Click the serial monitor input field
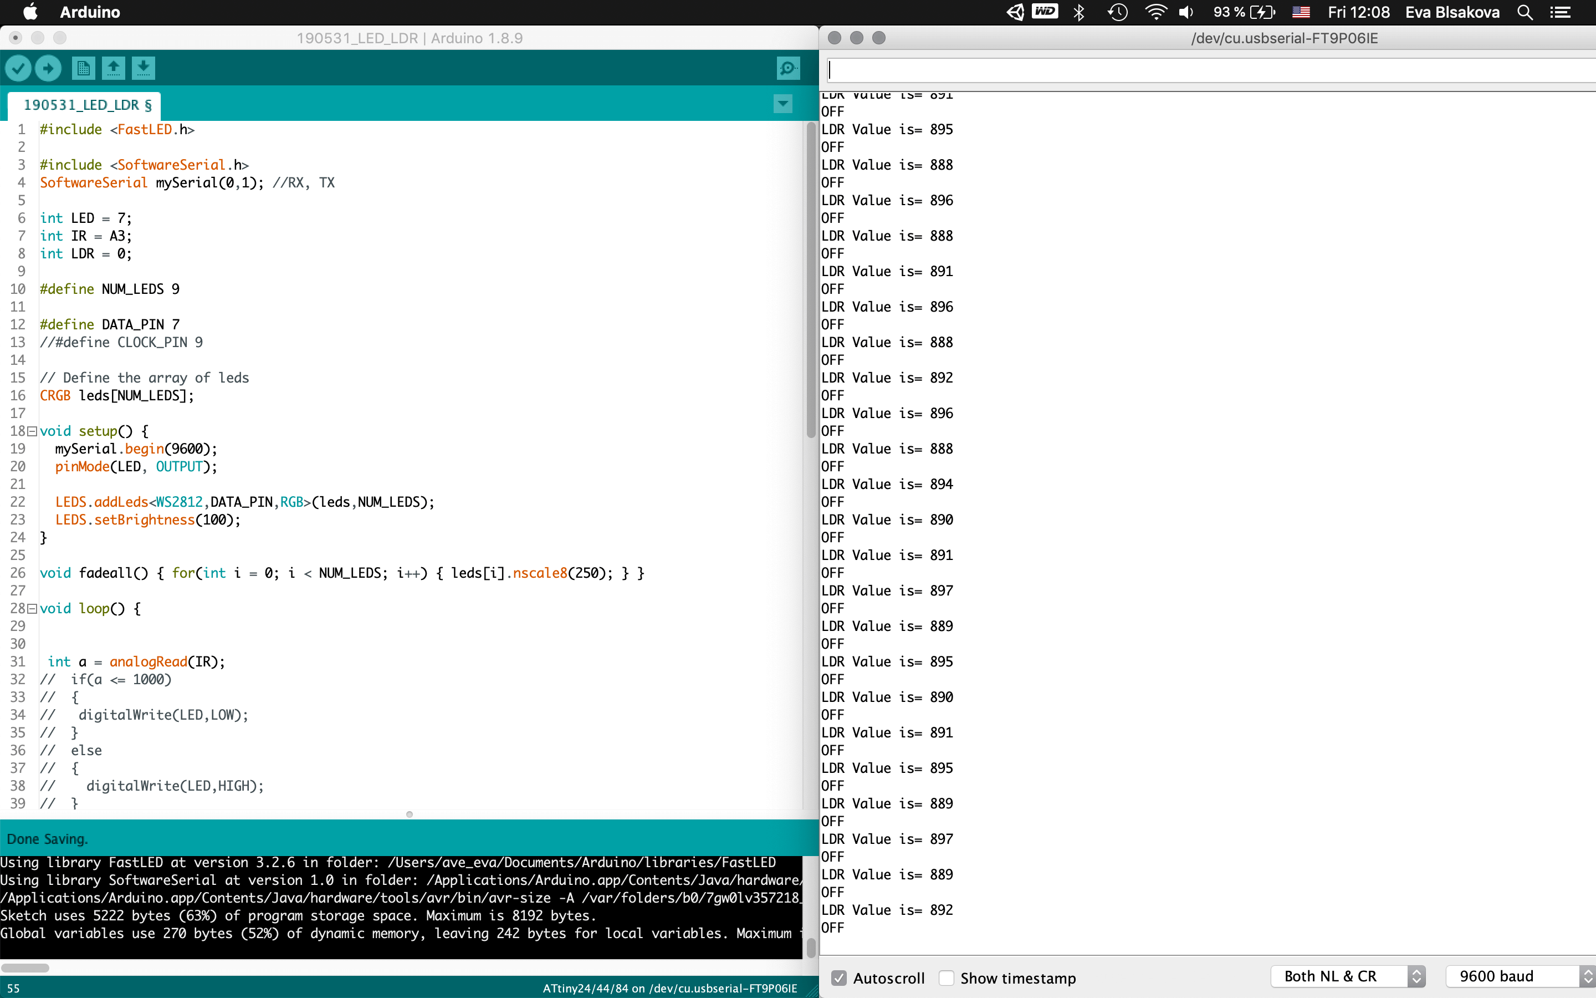Image resolution: width=1596 pixels, height=998 pixels. [1207, 70]
